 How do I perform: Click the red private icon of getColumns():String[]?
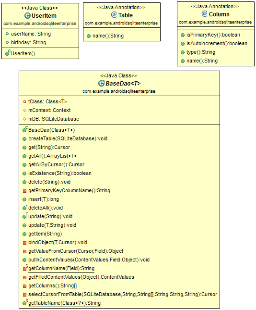coord(24,286)
